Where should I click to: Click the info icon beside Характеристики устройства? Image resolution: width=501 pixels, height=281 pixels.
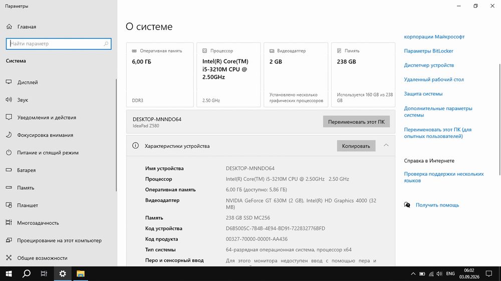tap(135, 146)
